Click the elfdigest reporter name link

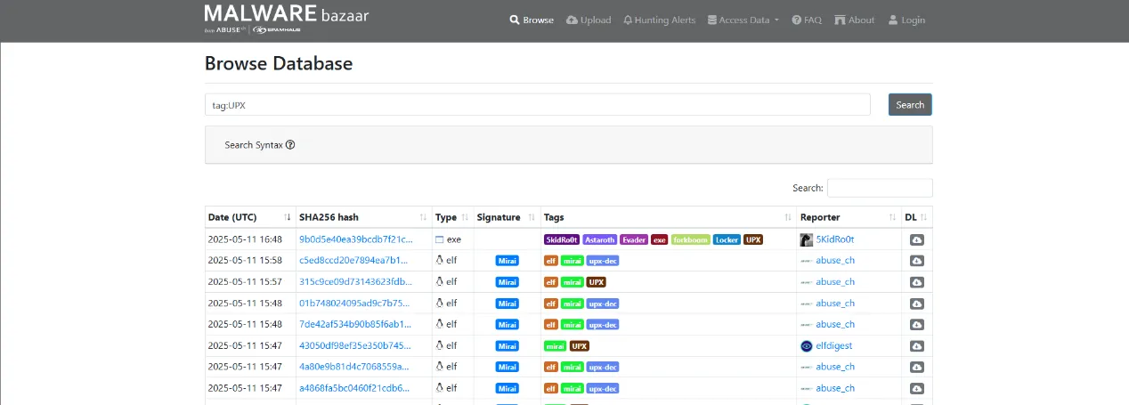835,346
